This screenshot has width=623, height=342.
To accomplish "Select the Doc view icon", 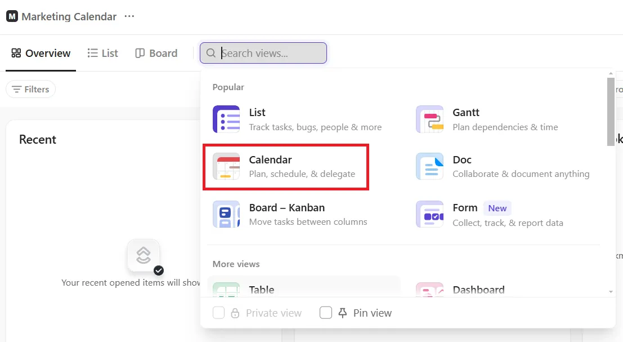I will 429,166.
